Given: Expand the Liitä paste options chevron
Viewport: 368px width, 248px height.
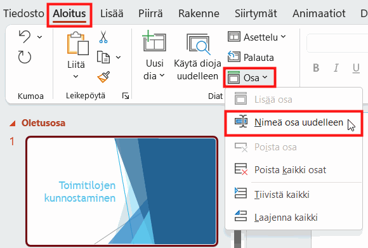Looking at the screenshot, I should click(76, 77).
